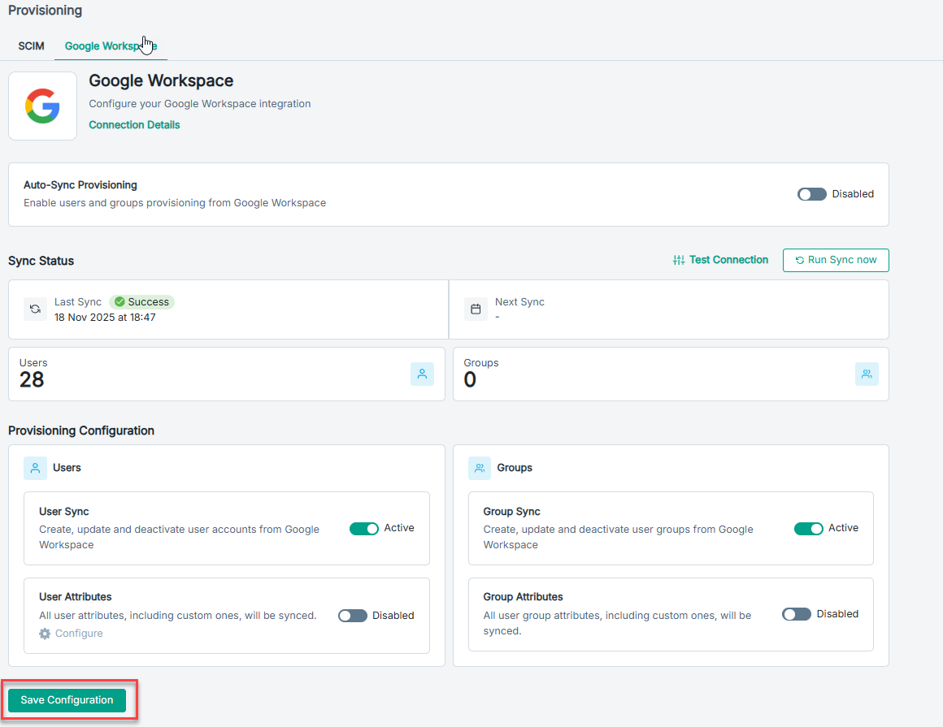Click the Google logo icon

click(42, 106)
